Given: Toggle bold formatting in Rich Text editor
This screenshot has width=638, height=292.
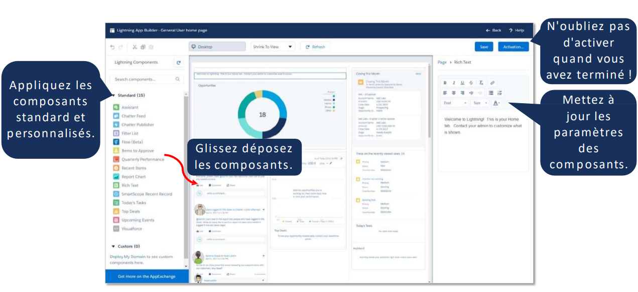Looking at the screenshot, I should pyautogui.click(x=445, y=83).
